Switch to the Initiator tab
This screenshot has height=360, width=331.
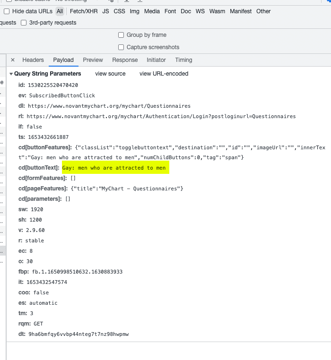pyautogui.click(x=156, y=60)
